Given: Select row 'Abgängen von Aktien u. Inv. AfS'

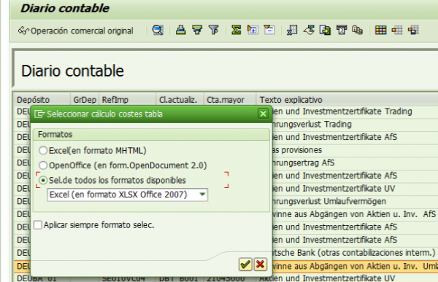Looking at the screenshot, I should (x=354, y=214).
